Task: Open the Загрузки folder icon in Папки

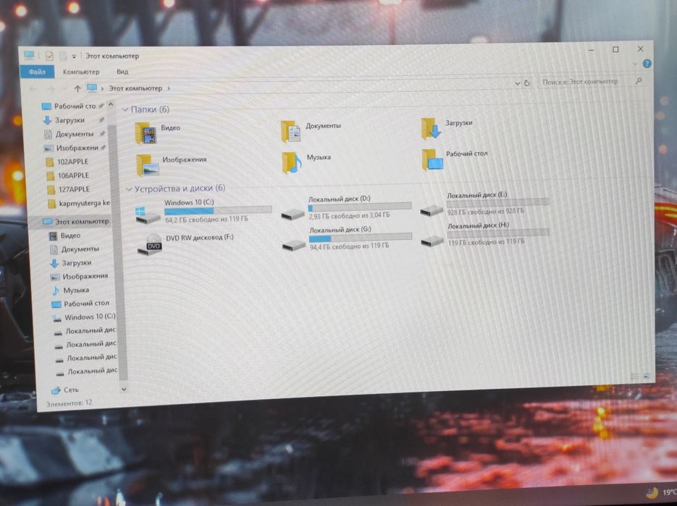Action: click(x=431, y=128)
